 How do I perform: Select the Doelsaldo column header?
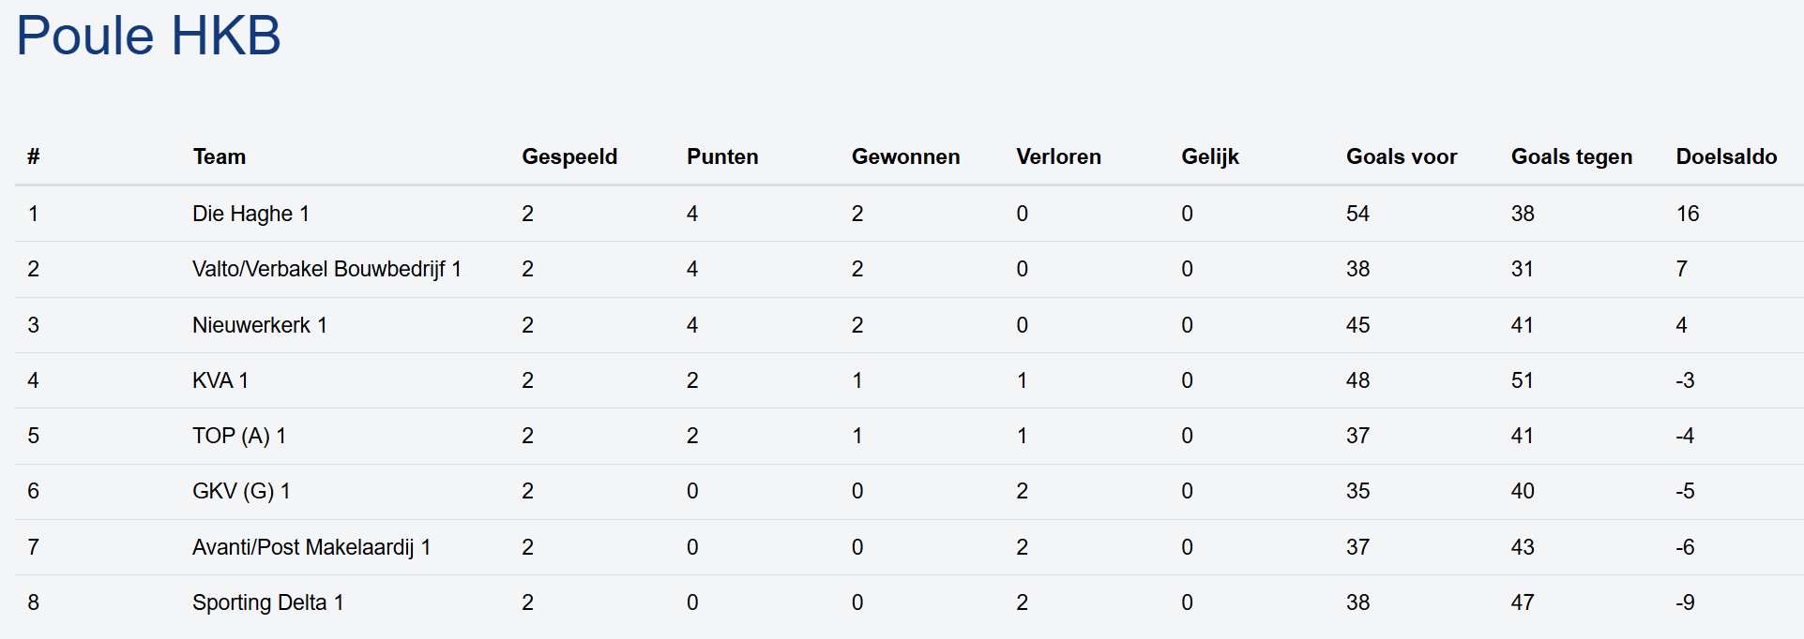coord(1725,156)
